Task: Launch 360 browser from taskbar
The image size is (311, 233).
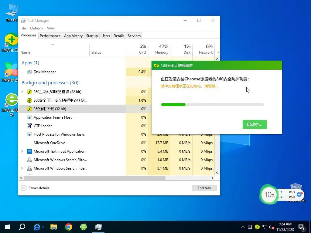Action: click(x=84, y=227)
